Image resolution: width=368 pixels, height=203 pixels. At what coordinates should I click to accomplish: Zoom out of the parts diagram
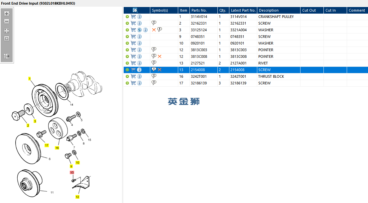click(7, 21)
